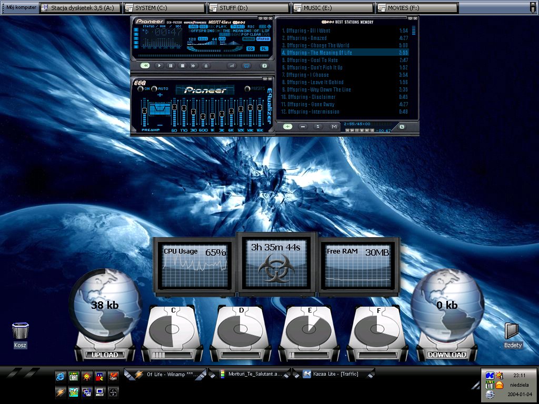The height and width of the screenshot is (404, 539).
Task: Click the computer icon in quick launch
Action: click(x=101, y=391)
